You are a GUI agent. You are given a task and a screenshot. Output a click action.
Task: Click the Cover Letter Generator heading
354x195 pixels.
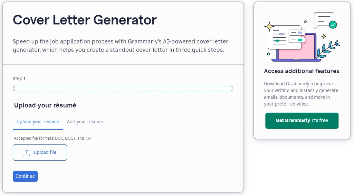85,20
